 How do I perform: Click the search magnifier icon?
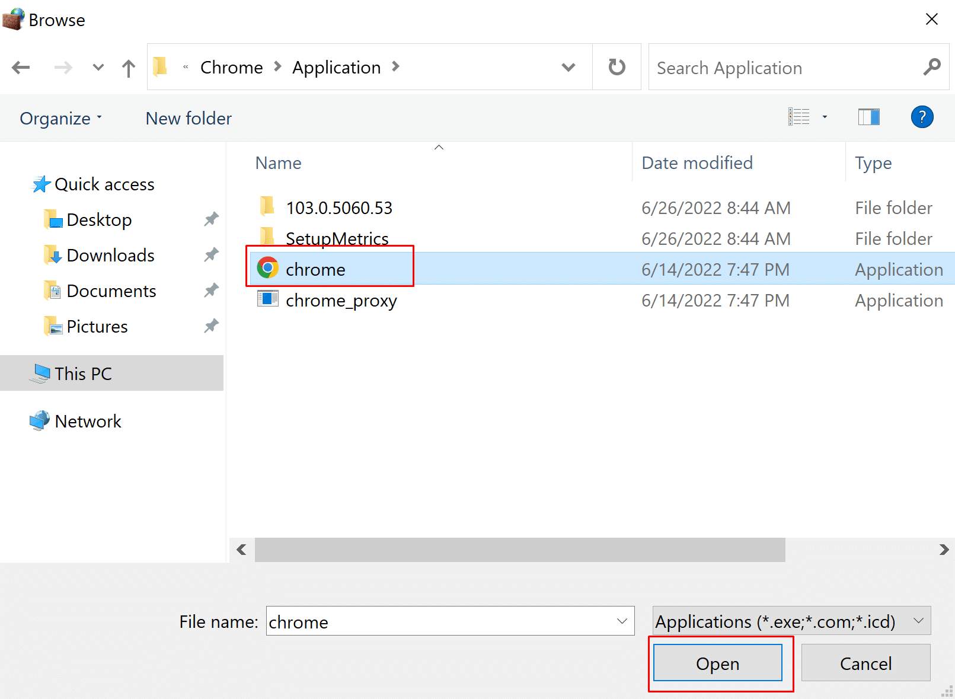(932, 67)
